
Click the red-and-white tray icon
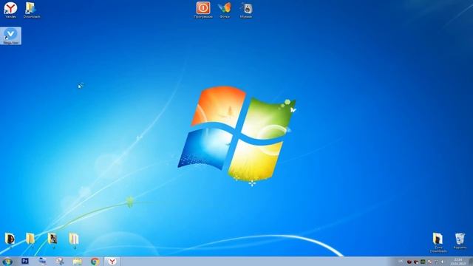[x=416, y=262]
